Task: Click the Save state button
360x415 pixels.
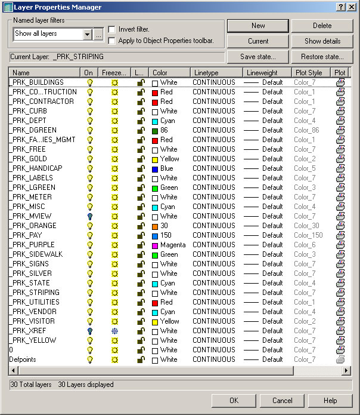Action: 257,57
